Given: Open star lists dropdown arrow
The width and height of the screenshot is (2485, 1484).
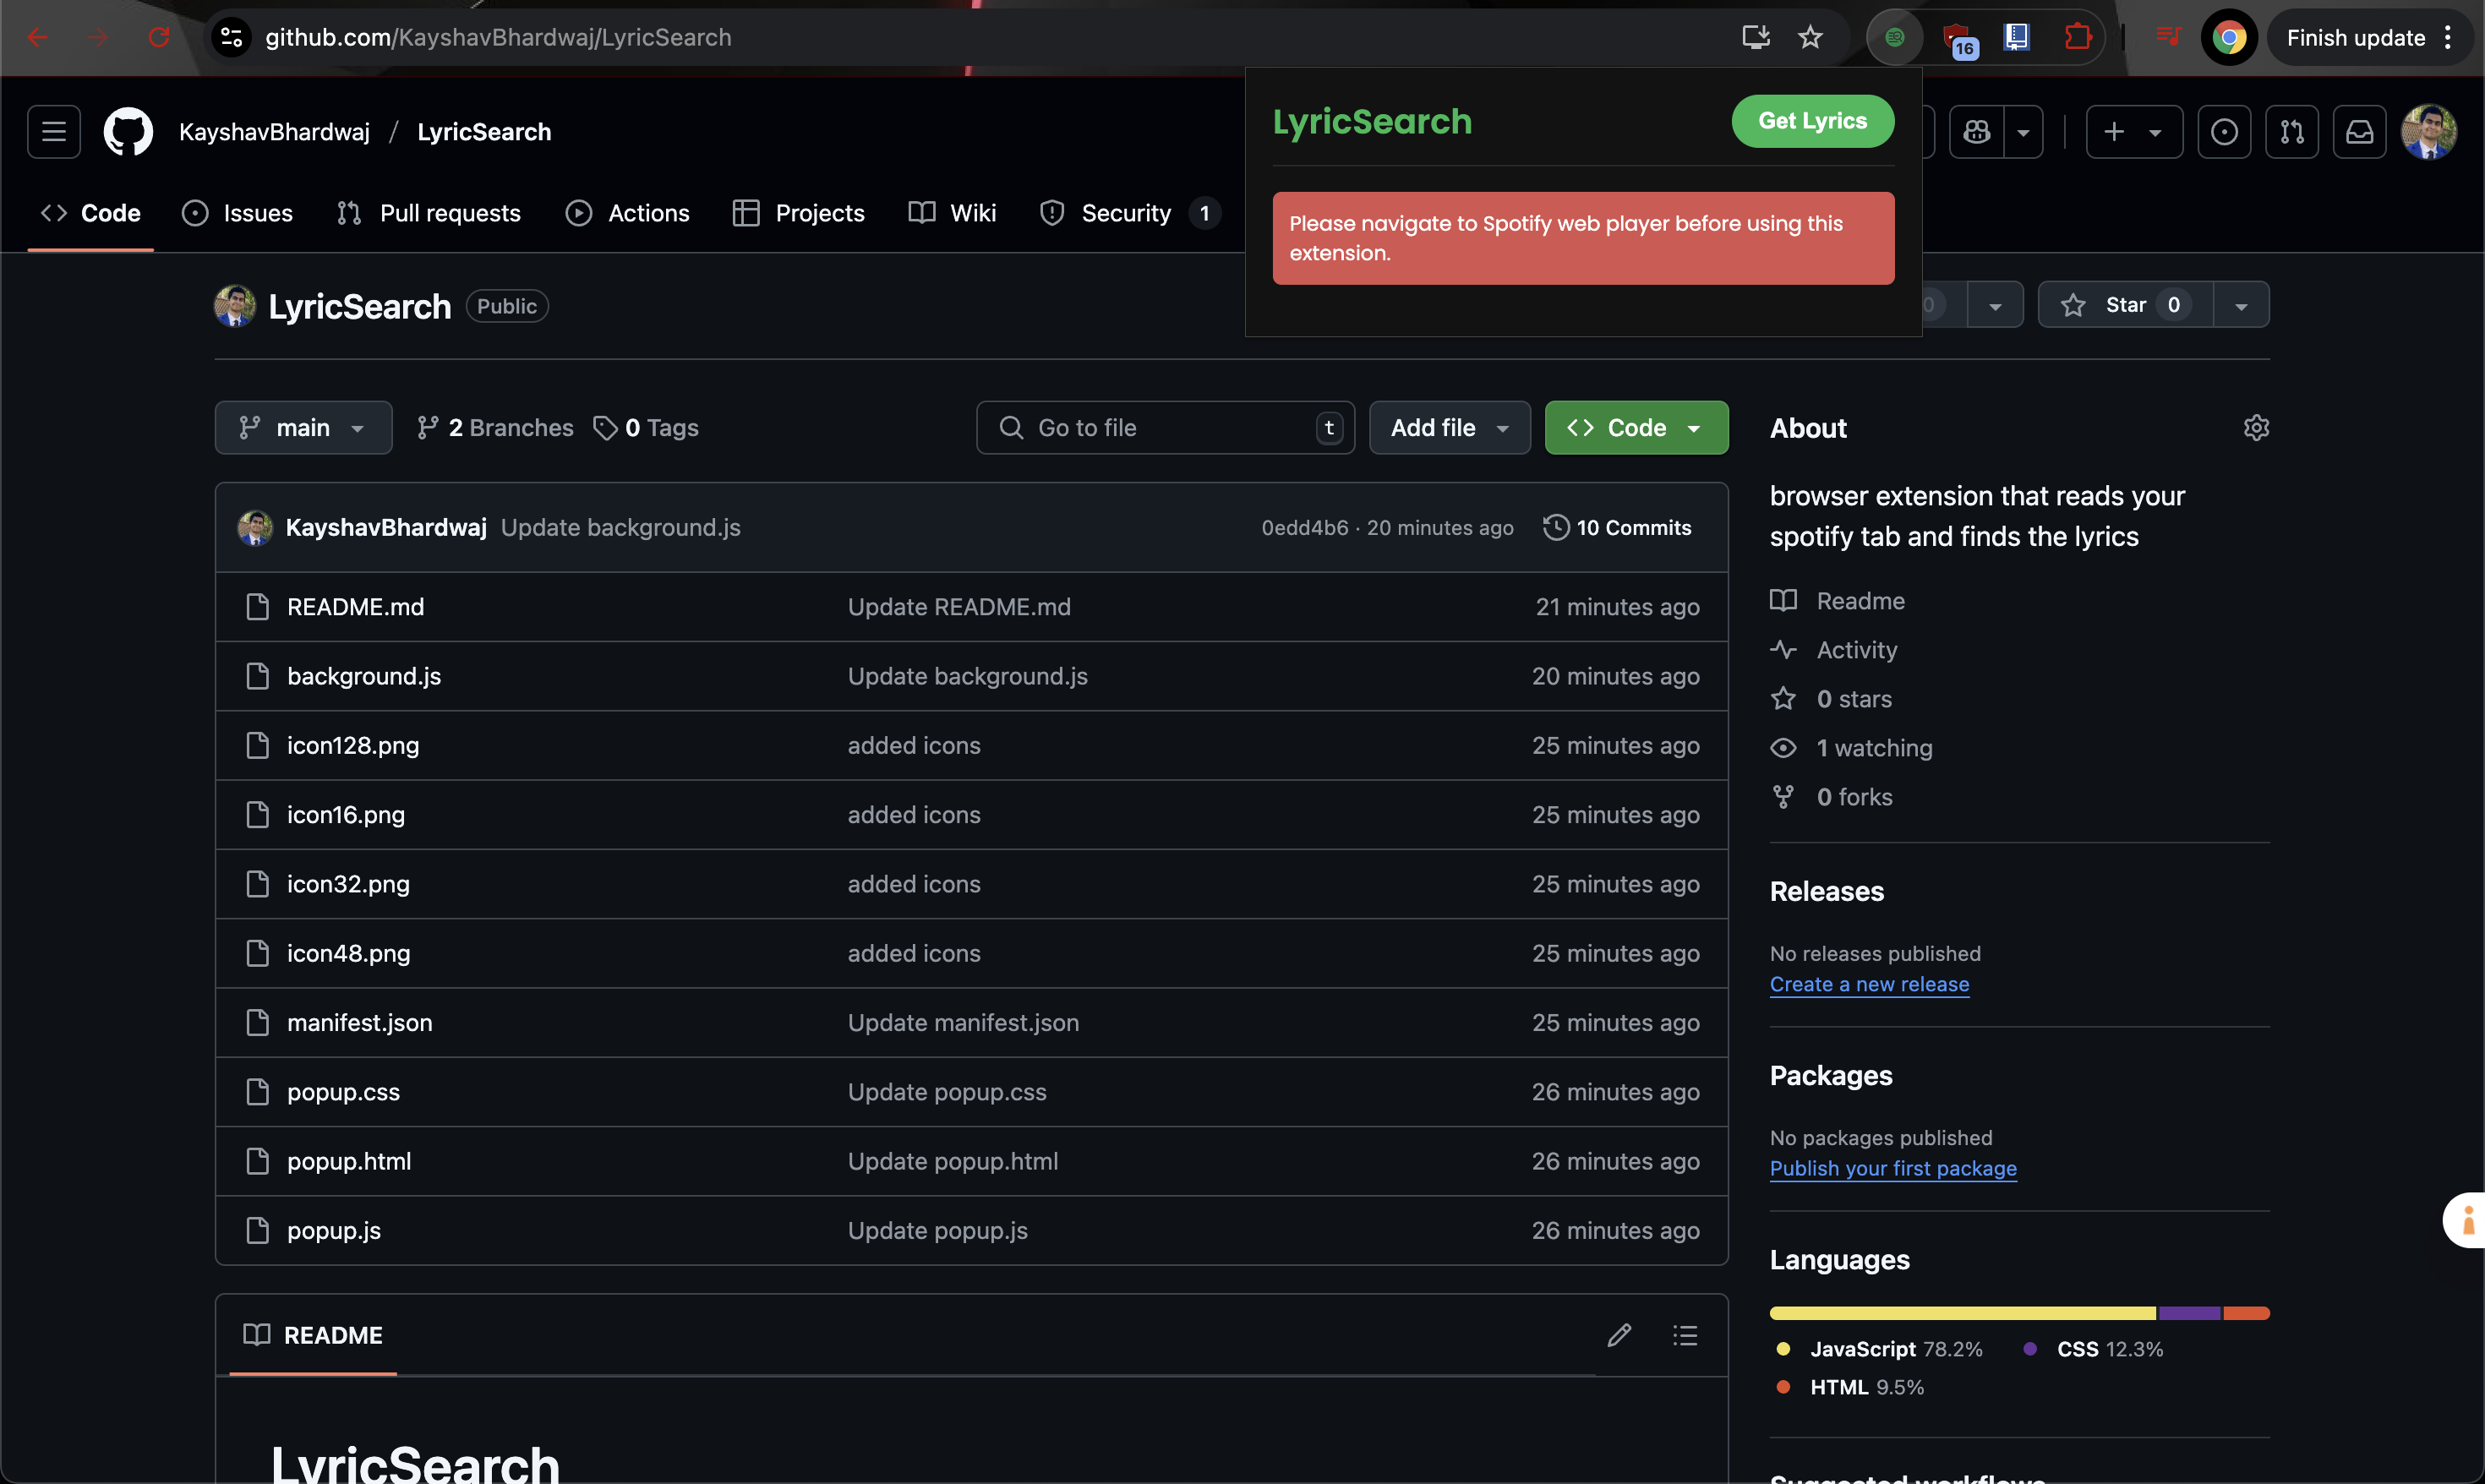Looking at the screenshot, I should pos(2241,305).
